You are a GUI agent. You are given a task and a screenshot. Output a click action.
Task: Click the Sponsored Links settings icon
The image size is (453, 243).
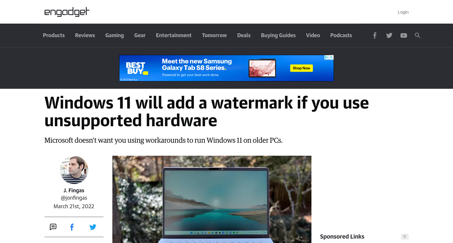(405, 237)
